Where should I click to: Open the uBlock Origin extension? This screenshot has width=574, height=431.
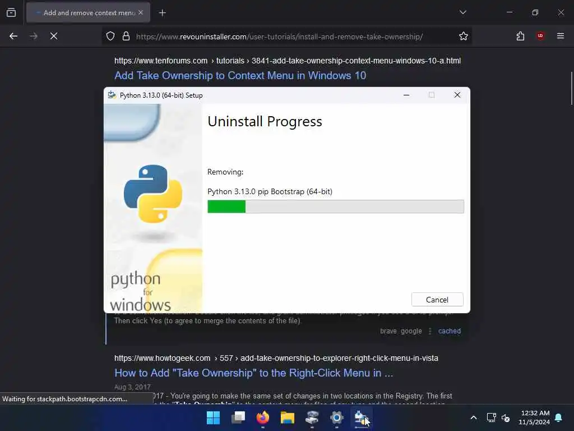pos(540,36)
